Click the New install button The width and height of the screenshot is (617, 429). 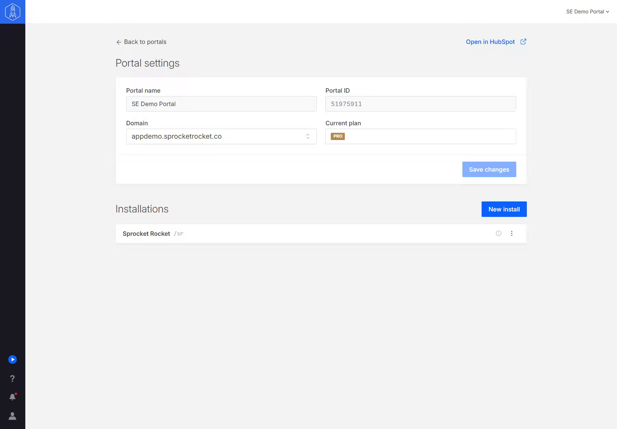tap(504, 209)
